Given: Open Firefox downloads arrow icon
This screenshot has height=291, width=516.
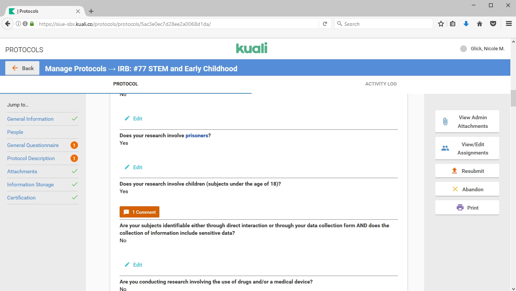Looking at the screenshot, I should click(x=466, y=24).
